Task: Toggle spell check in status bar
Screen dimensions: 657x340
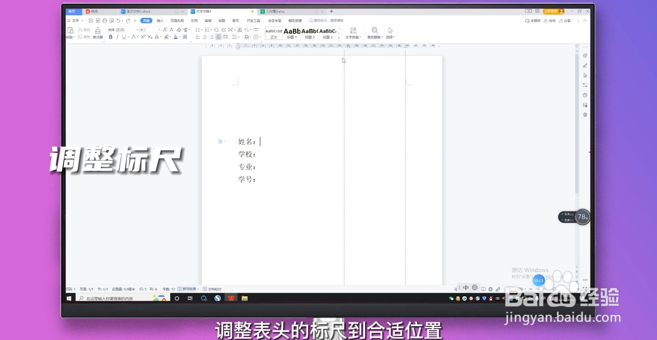Action: [187, 289]
